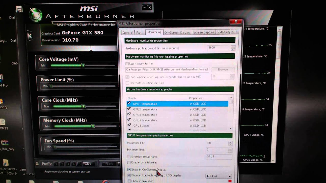Click the tab strip left scroll arrow
This screenshot has height=183, width=326.
233,31
